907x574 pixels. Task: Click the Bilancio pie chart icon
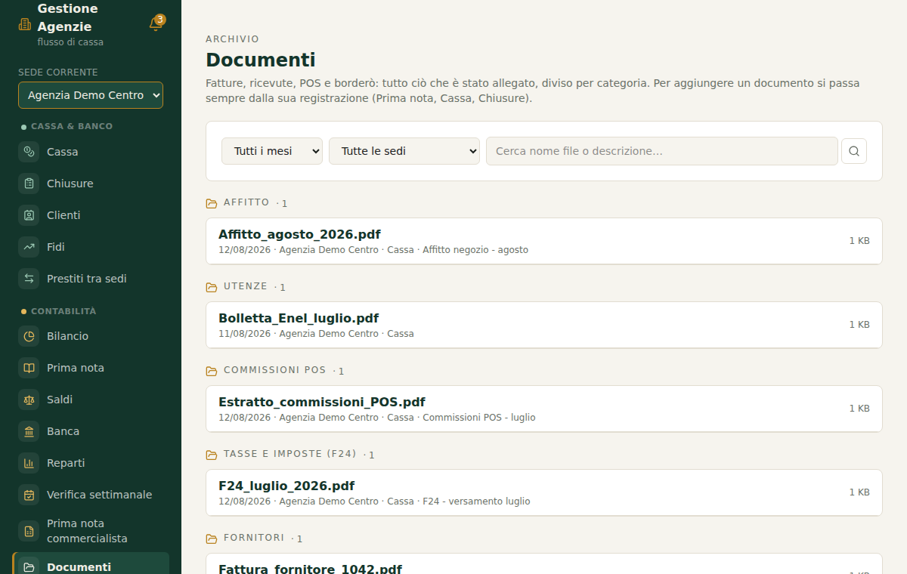29,336
